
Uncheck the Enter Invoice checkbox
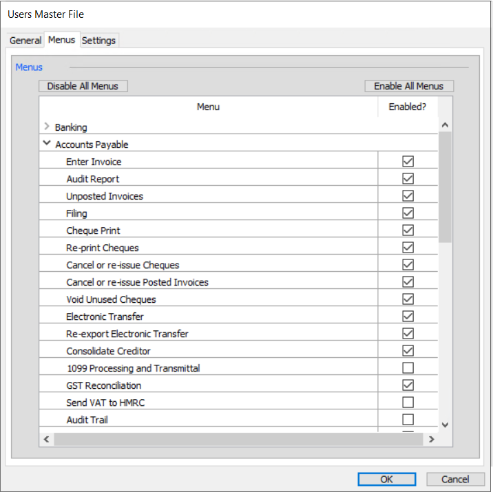point(408,162)
